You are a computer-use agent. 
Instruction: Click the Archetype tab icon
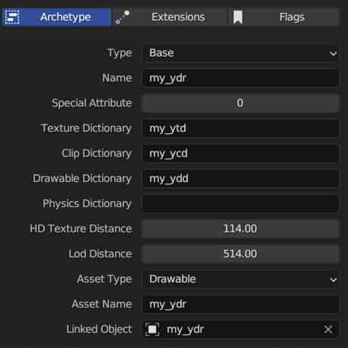[12, 17]
